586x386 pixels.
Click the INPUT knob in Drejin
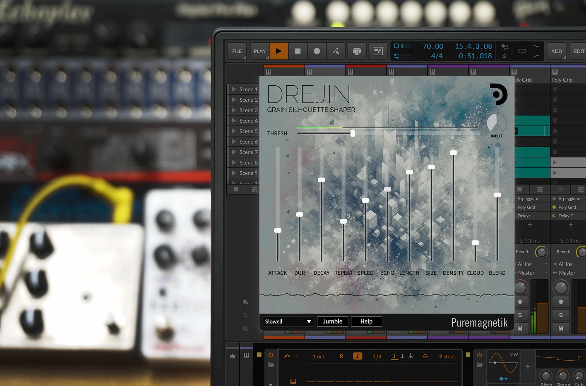(497, 123)
